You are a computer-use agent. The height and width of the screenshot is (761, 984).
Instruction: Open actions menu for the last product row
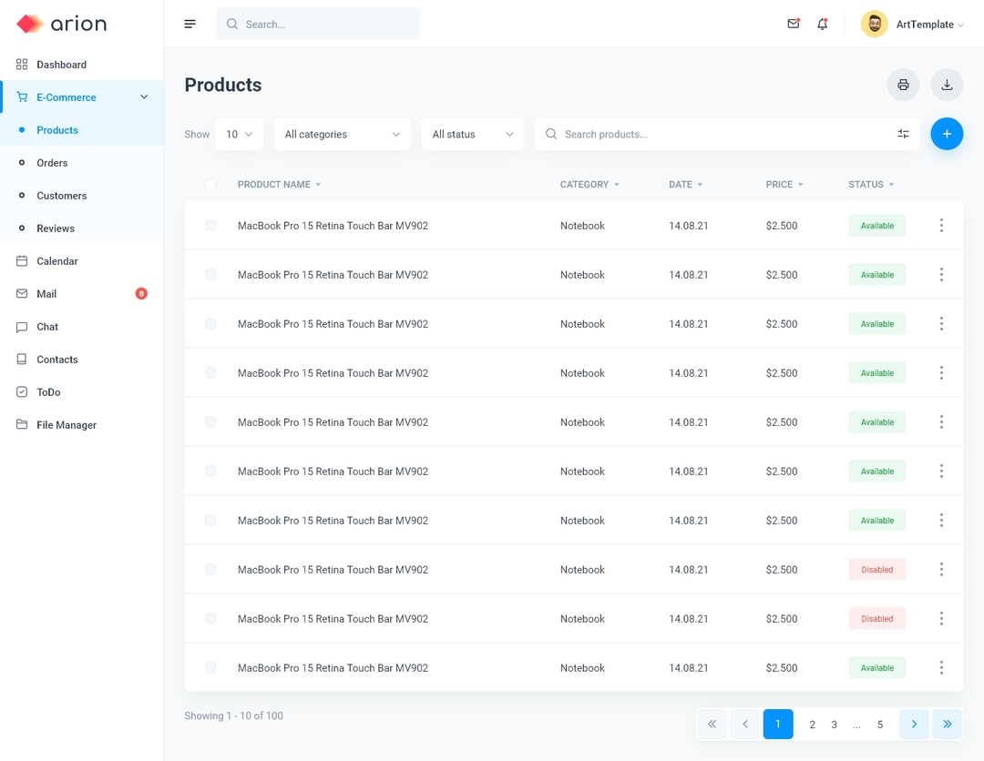(941, 667)
